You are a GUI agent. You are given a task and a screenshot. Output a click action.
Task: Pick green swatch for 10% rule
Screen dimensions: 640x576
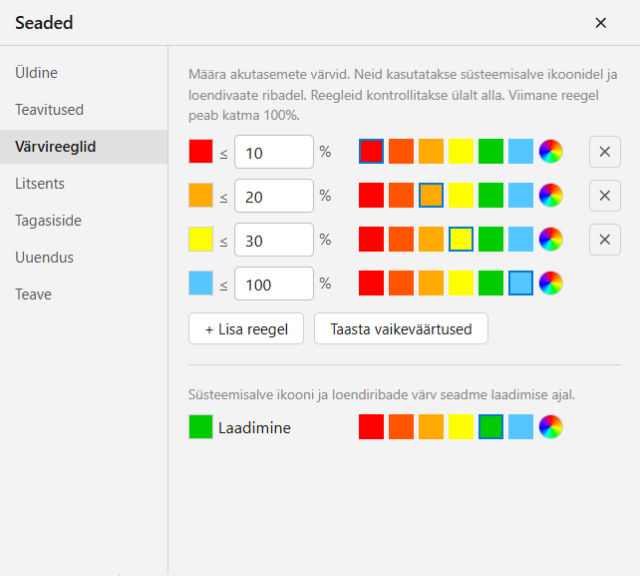click(490, 152)
